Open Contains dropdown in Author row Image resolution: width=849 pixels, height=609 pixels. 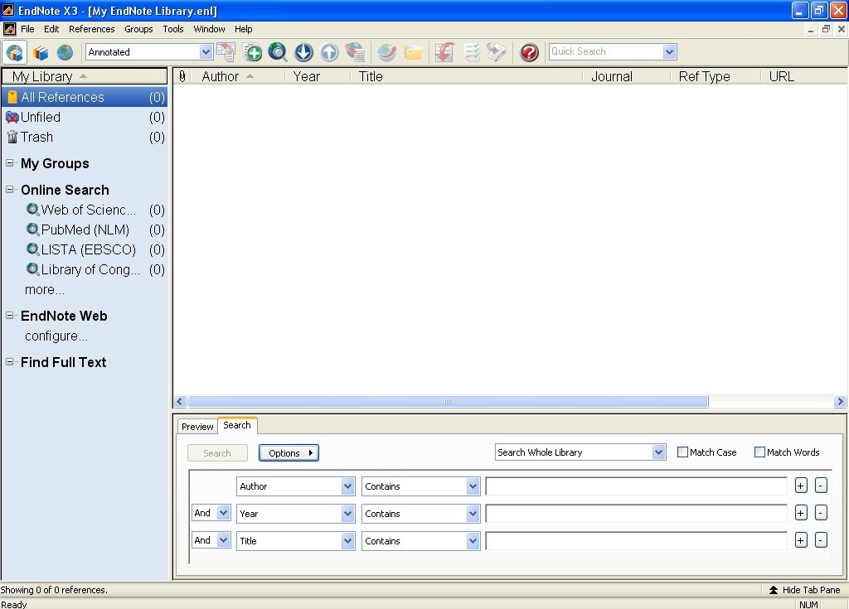473,486
